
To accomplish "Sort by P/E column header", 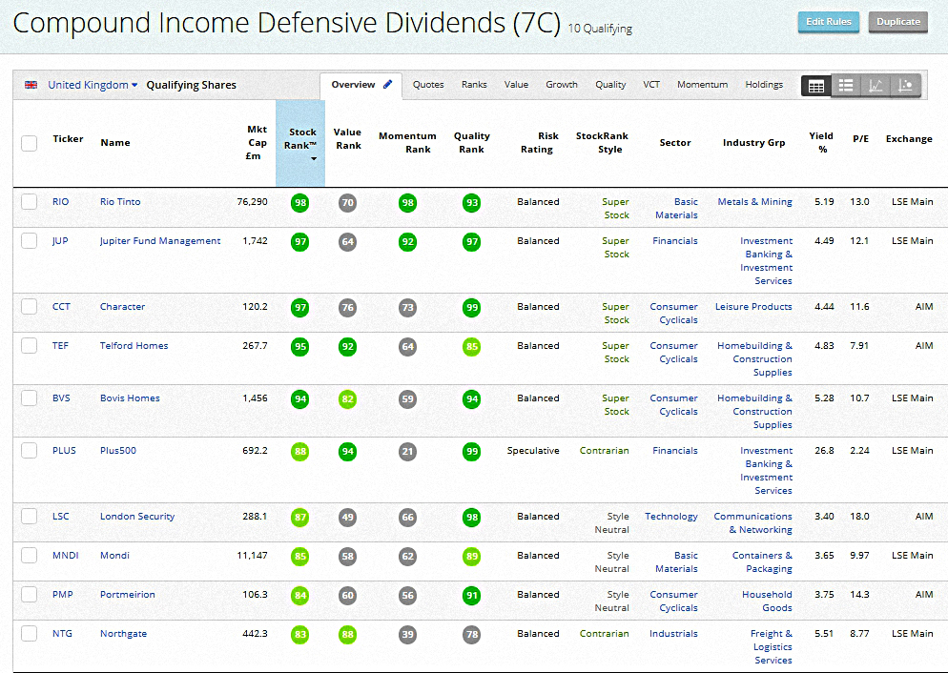I will point(860,139).
